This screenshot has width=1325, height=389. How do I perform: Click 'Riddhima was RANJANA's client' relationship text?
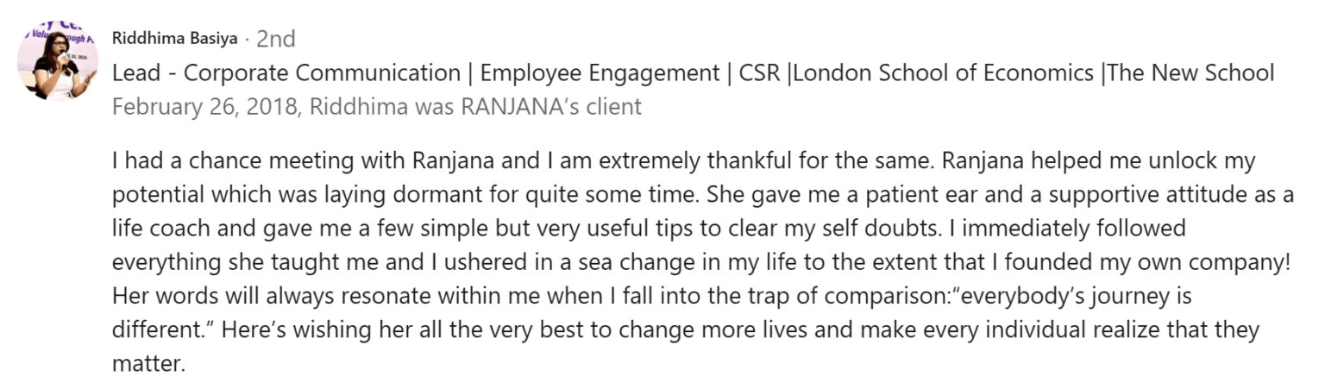tap(475, 107)
